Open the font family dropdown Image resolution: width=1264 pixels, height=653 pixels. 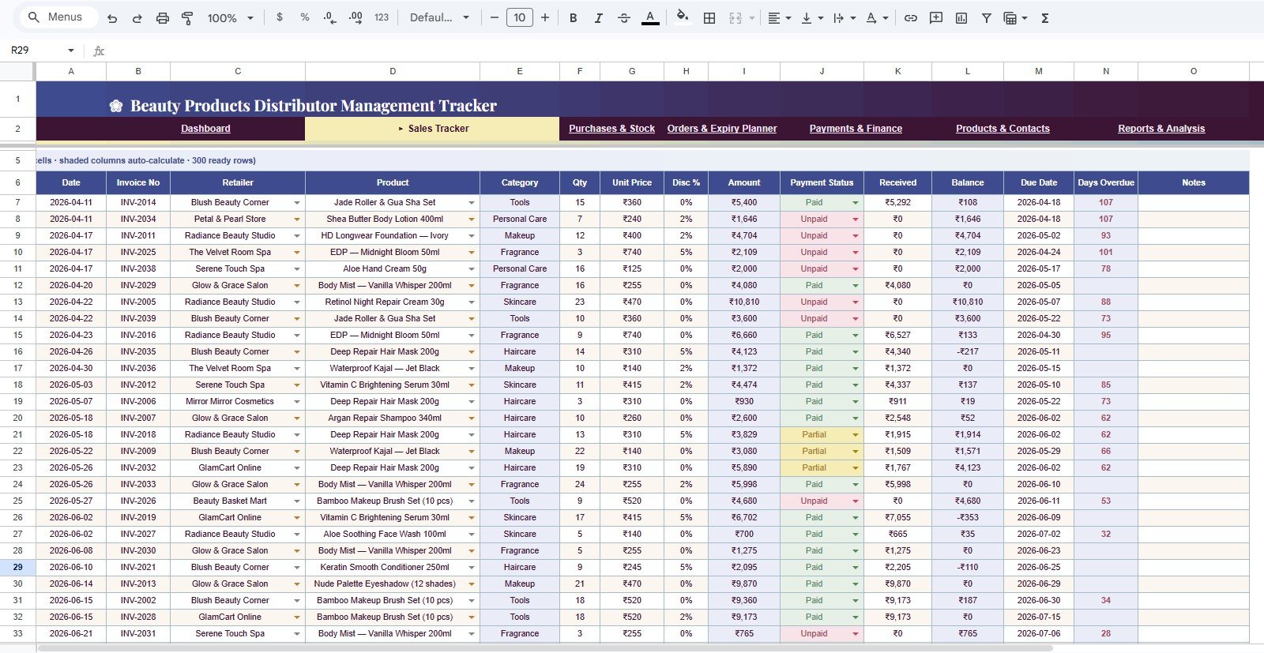[x=439, y=17]
